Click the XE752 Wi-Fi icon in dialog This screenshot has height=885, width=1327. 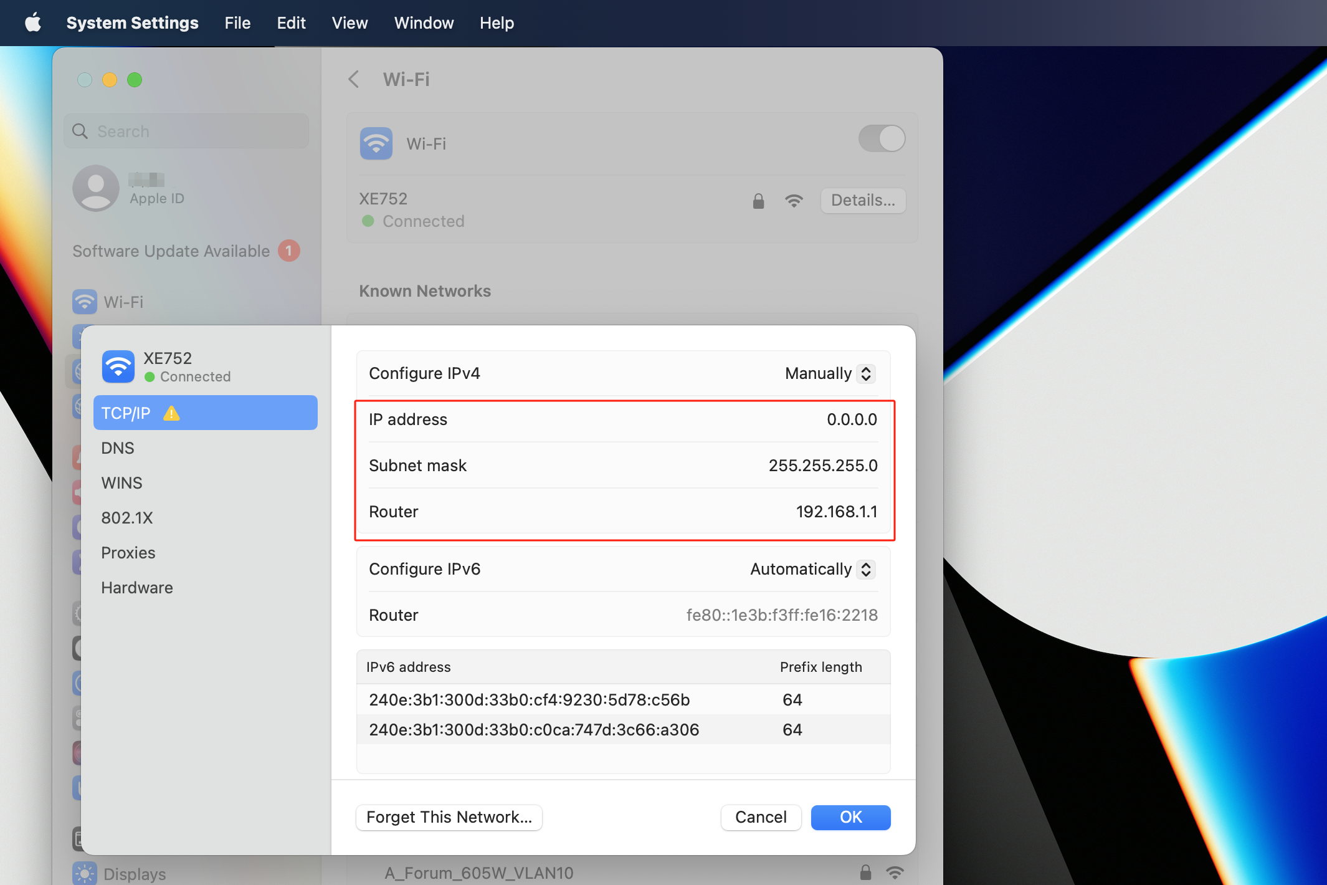coord(118,366)
